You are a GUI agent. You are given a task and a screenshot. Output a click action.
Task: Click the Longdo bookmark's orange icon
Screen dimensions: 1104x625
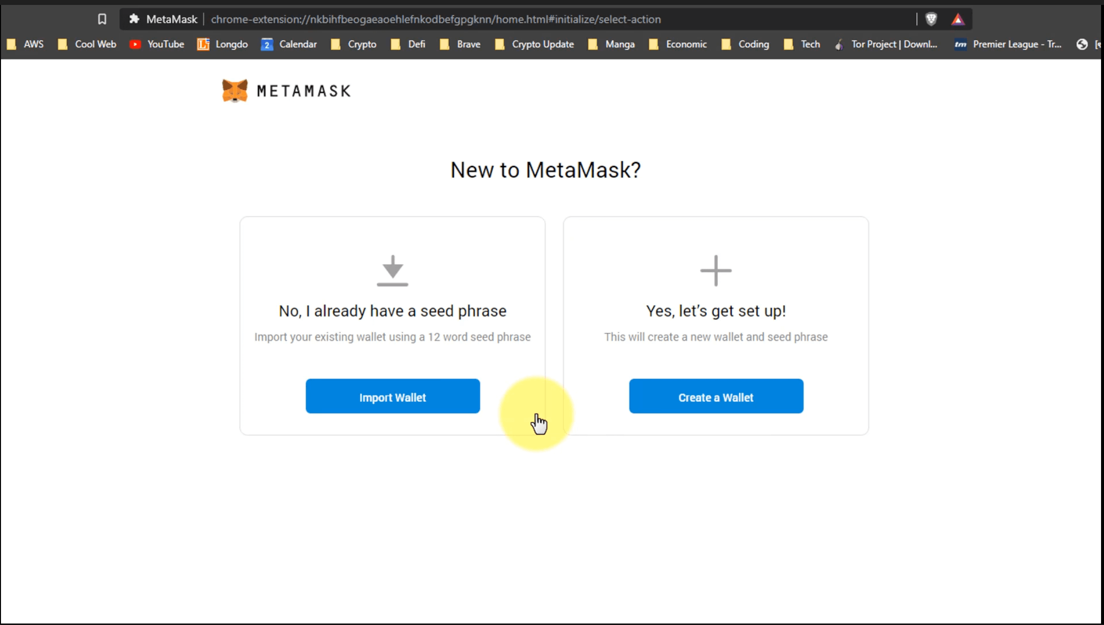click(x=203, y=45)
